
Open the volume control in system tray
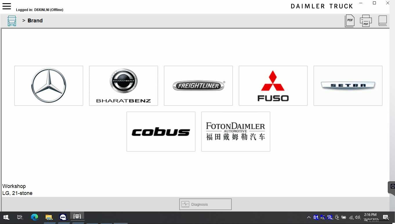click(357, 217)
